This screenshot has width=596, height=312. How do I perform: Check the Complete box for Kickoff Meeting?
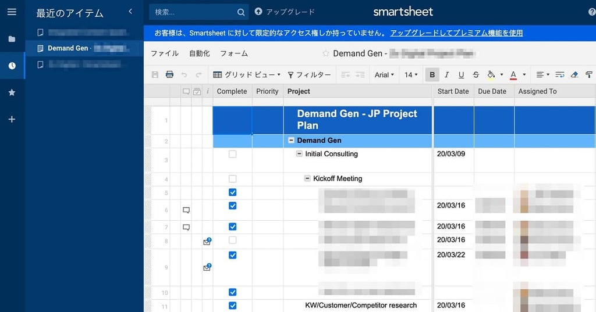click(233, 179)
